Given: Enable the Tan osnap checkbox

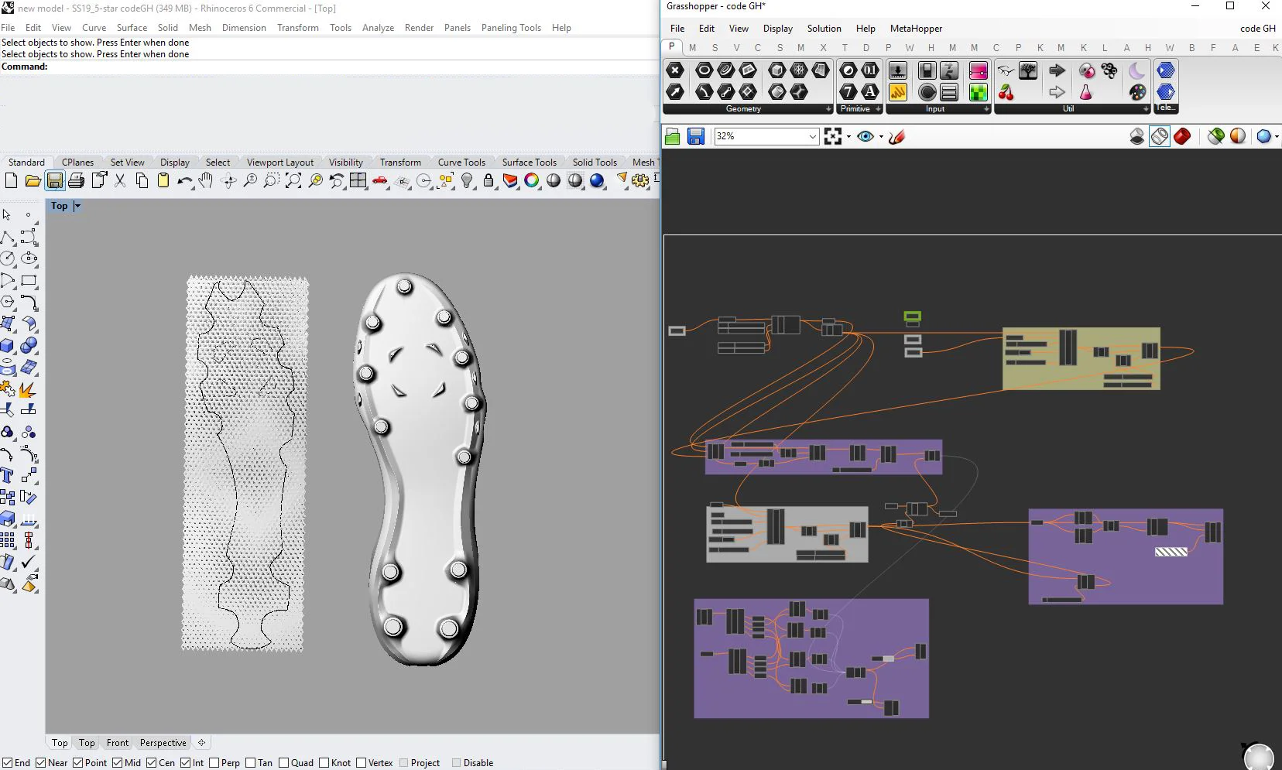Looking at the screenshot, I should (x=250, y=763).
